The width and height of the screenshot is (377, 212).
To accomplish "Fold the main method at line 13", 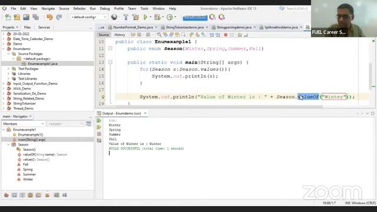I will click(x=110, y=62).
